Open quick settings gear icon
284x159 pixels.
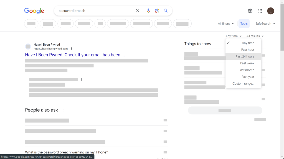(250, 11)
